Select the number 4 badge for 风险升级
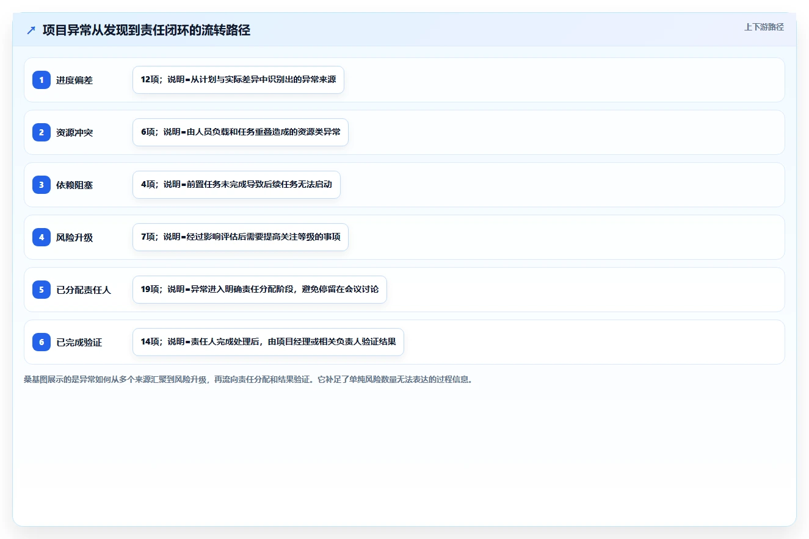809x539 pixels. click(42, 237)
